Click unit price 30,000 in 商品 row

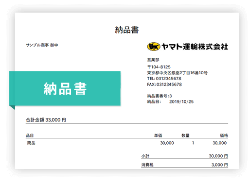pyautogui.click(x=167, y=143)
